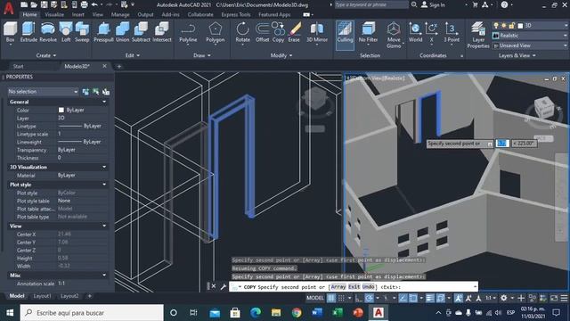Click Sign In button

433,4
